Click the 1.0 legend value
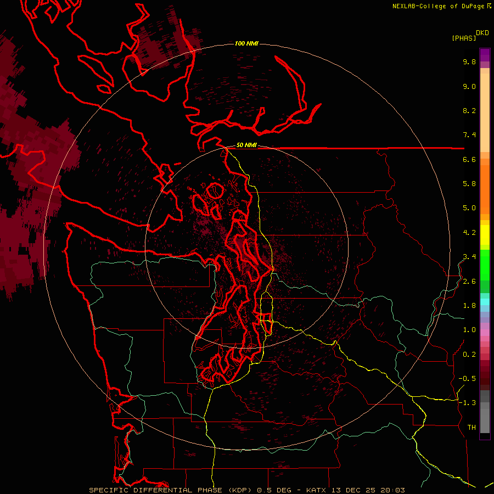The width and height of the screenshot is (494, 494). (x=469, y=330)
